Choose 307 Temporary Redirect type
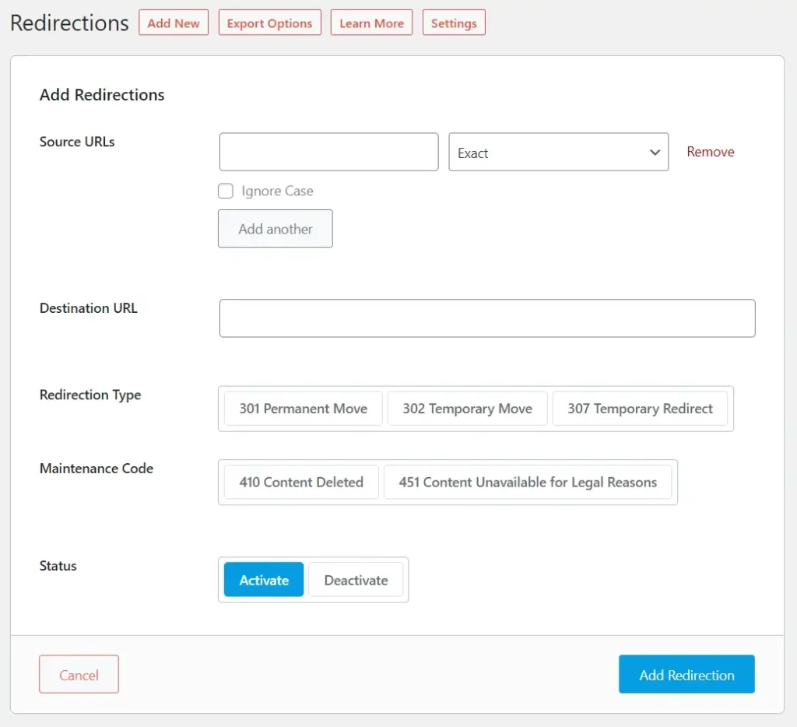Image resolution: width=797 pixels, height=727 pixels. point(640,408)
